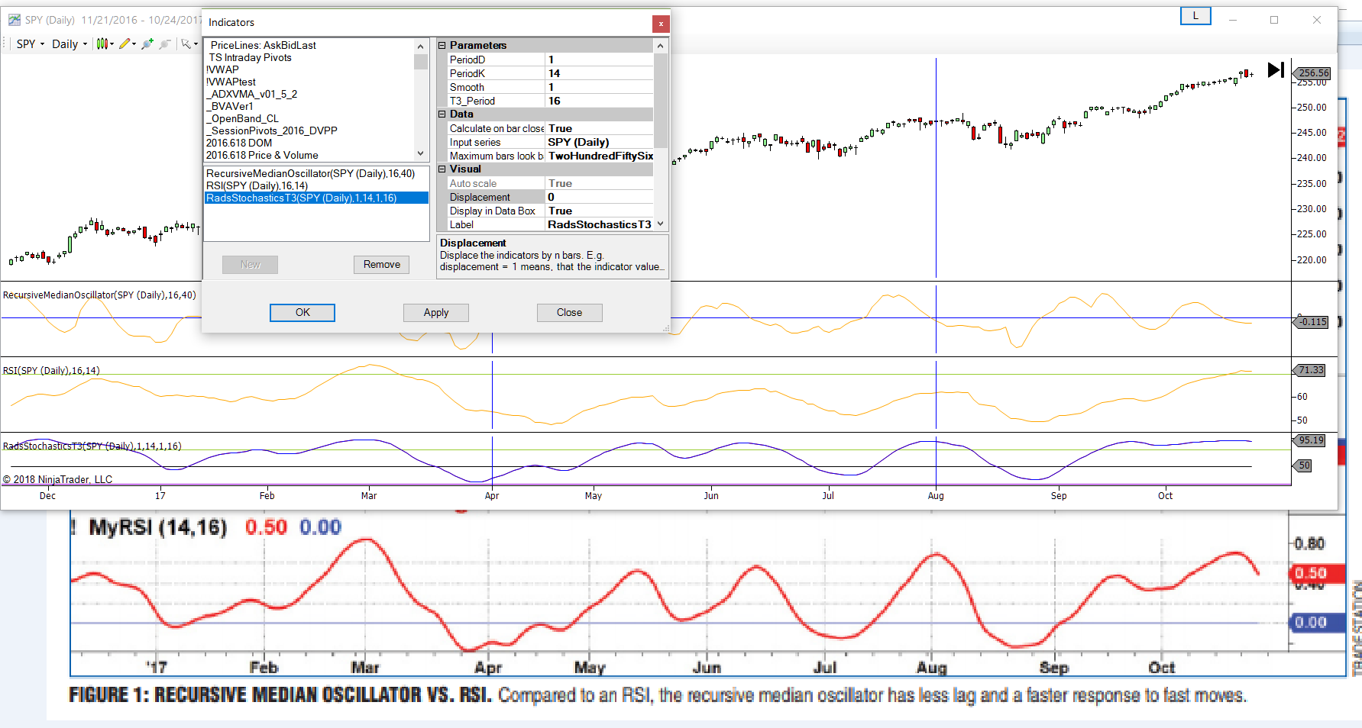Click the L link button in title bar

click(x=1195, y=16)
